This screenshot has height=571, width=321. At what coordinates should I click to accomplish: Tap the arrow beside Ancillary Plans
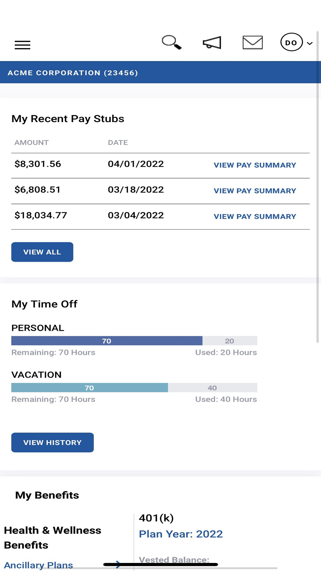[x=118, y=565]
